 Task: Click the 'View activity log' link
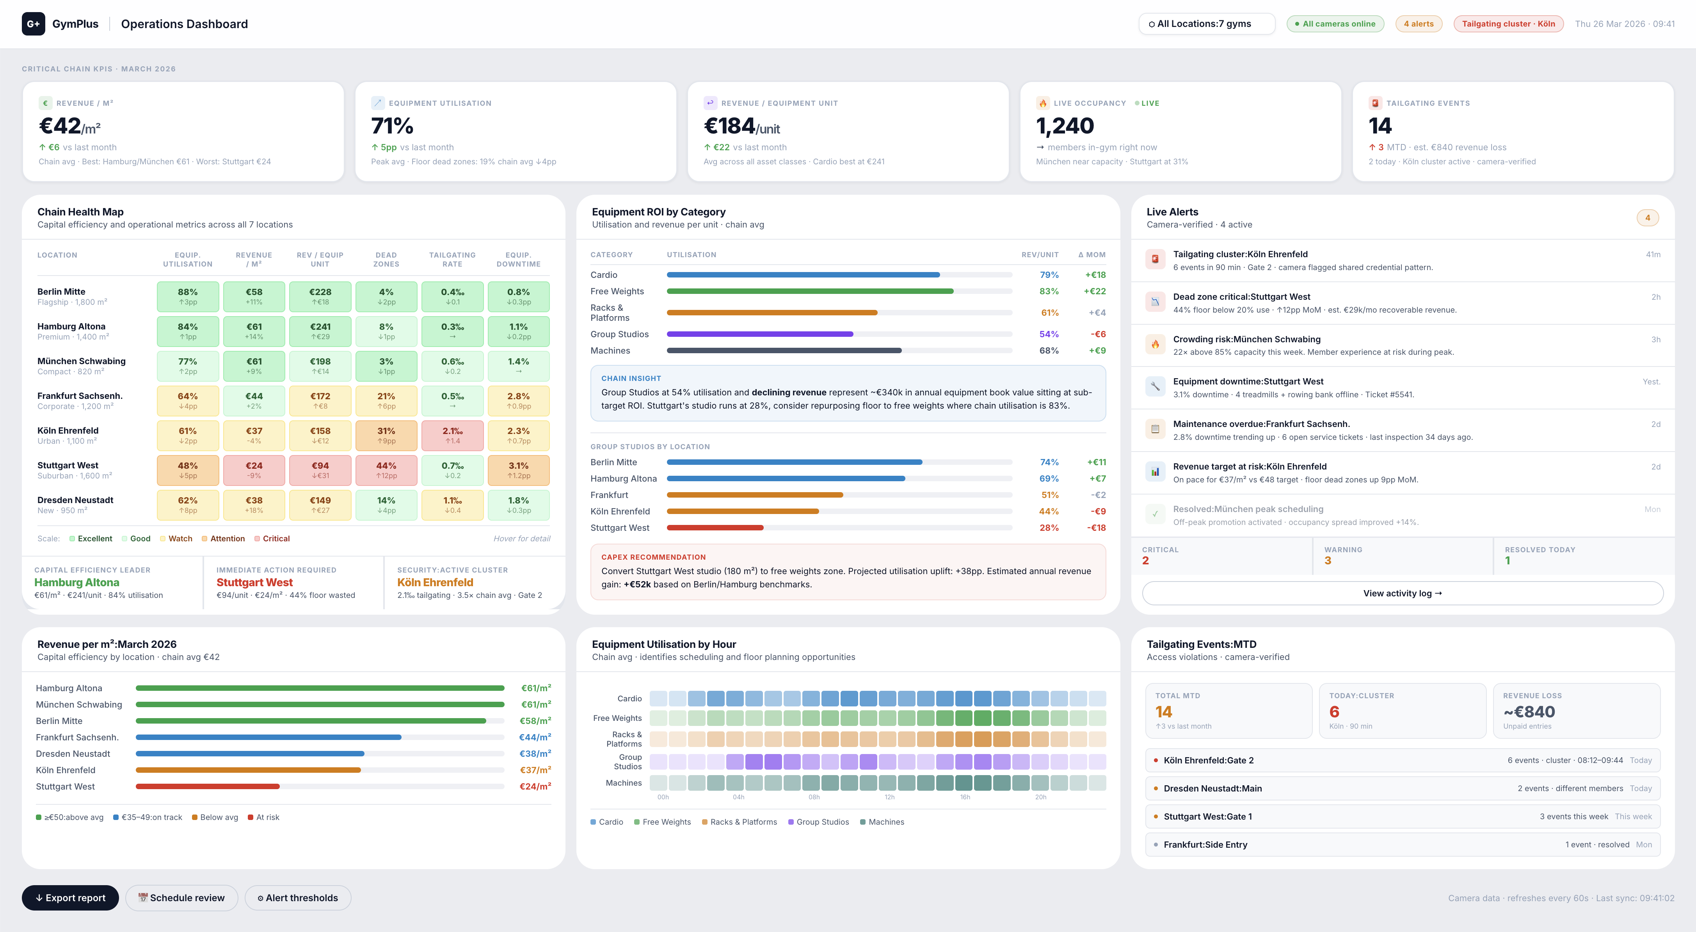[1403, 593]
